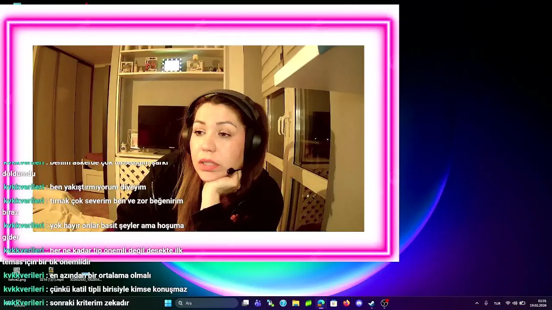The image size is (552, 310).
Task: Open the clock showing 01:01 and date
Action: pyautogui.click(x=539, y=303)
